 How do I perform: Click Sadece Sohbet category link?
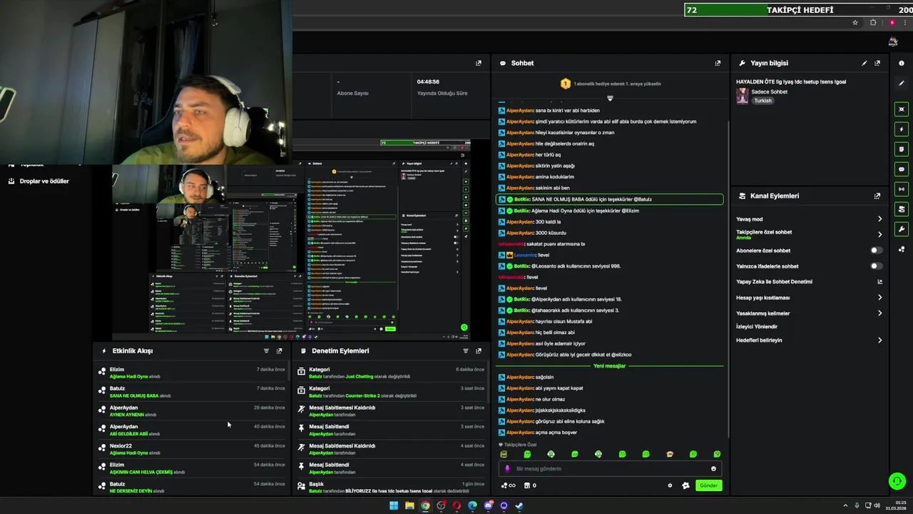[769, 92]
